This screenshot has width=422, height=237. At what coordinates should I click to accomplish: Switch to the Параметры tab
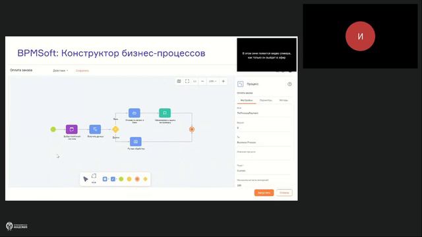pos(266,101)
